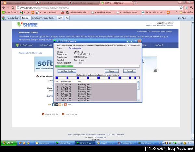Switch to Internet Download Manager taskbar item

point(64,143)
